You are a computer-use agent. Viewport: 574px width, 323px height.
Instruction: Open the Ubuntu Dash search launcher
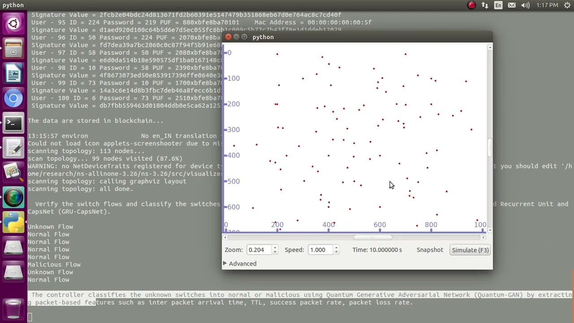(13, 23)
